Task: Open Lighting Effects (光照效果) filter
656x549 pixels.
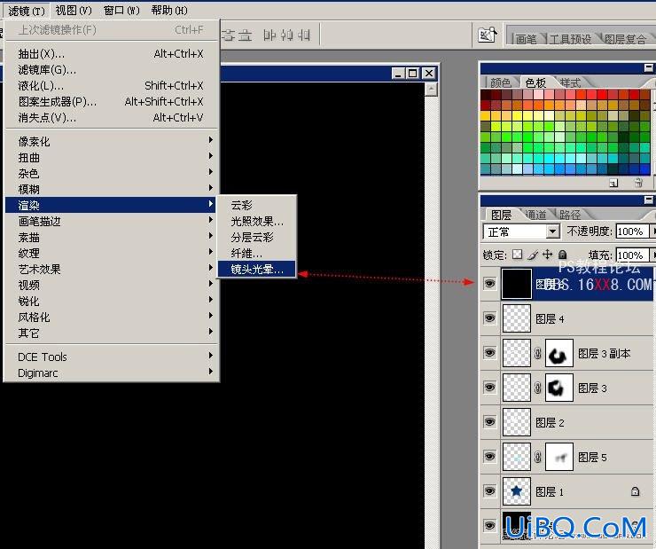Action: click(257, 221)
